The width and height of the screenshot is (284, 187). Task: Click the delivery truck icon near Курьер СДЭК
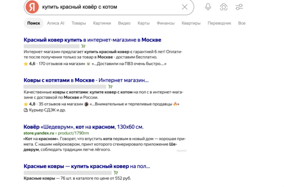[x=26, y=110]
